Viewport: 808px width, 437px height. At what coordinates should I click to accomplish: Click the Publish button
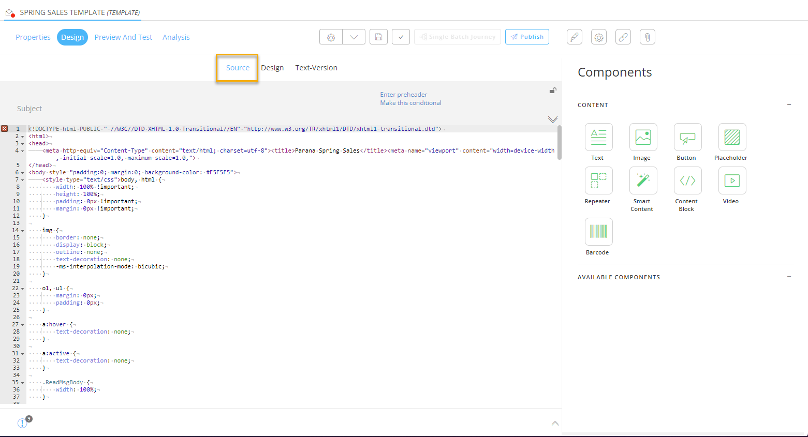[x=527, y=37]
